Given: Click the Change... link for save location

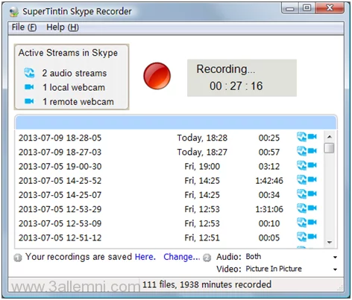Looking at the screenshot, I should (x=182, y=257).
